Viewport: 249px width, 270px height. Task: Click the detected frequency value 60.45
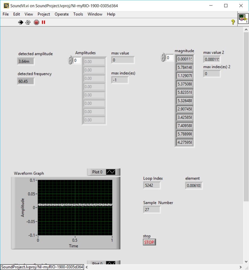click(x=26, y=81)
